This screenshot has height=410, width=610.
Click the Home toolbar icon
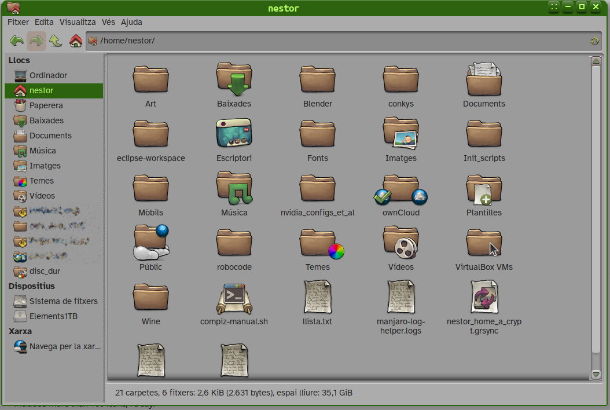(x=75, y=41)
